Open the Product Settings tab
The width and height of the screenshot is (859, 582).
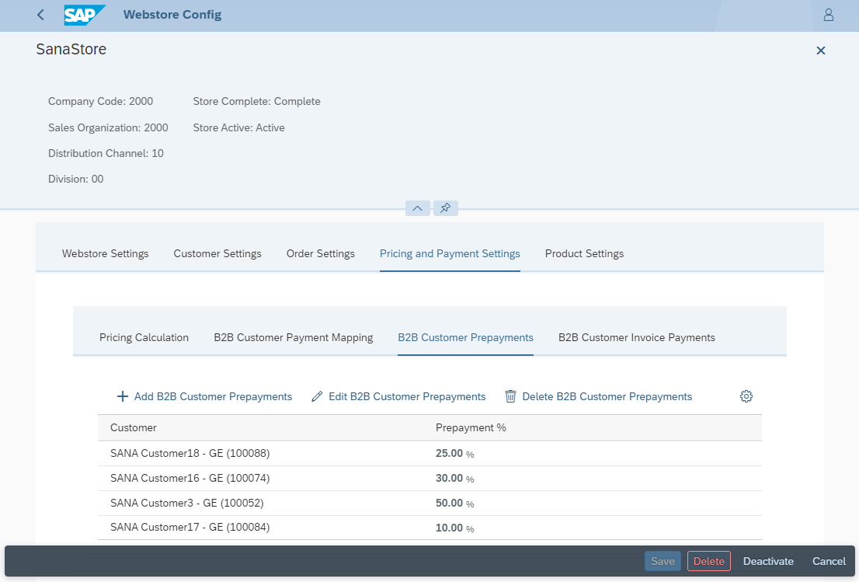coord(584,254)
